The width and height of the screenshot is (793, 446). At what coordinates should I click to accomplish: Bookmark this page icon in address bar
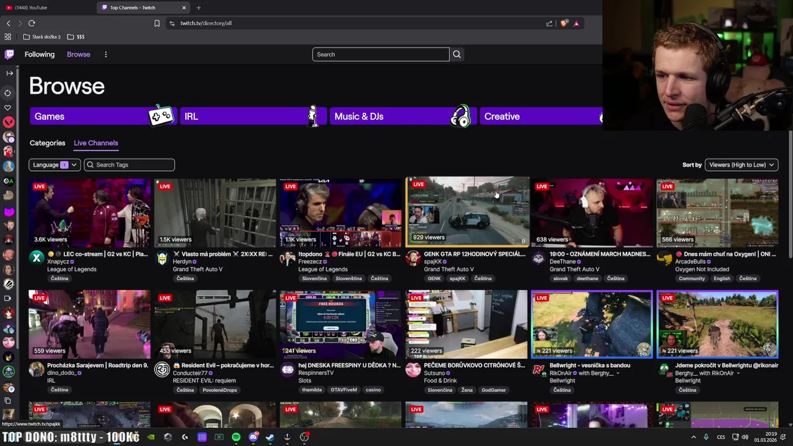click(x=157, y=24)
